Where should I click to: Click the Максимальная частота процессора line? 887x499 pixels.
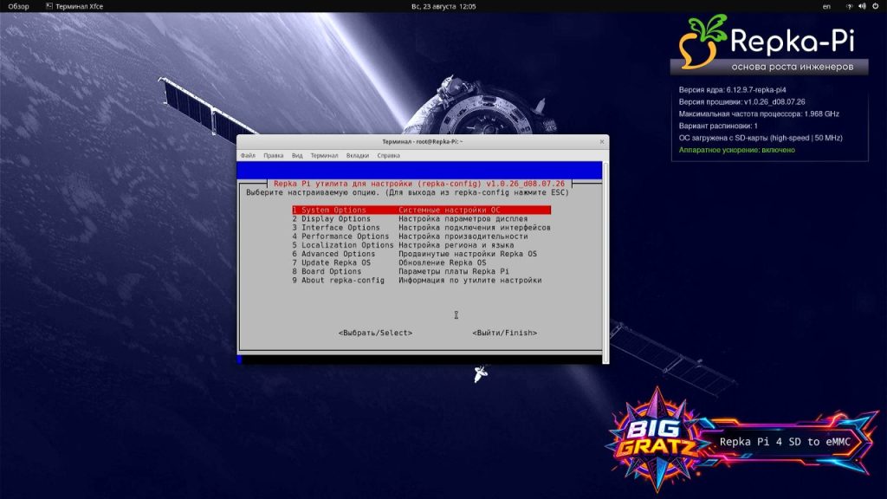(x=759, y=113)
